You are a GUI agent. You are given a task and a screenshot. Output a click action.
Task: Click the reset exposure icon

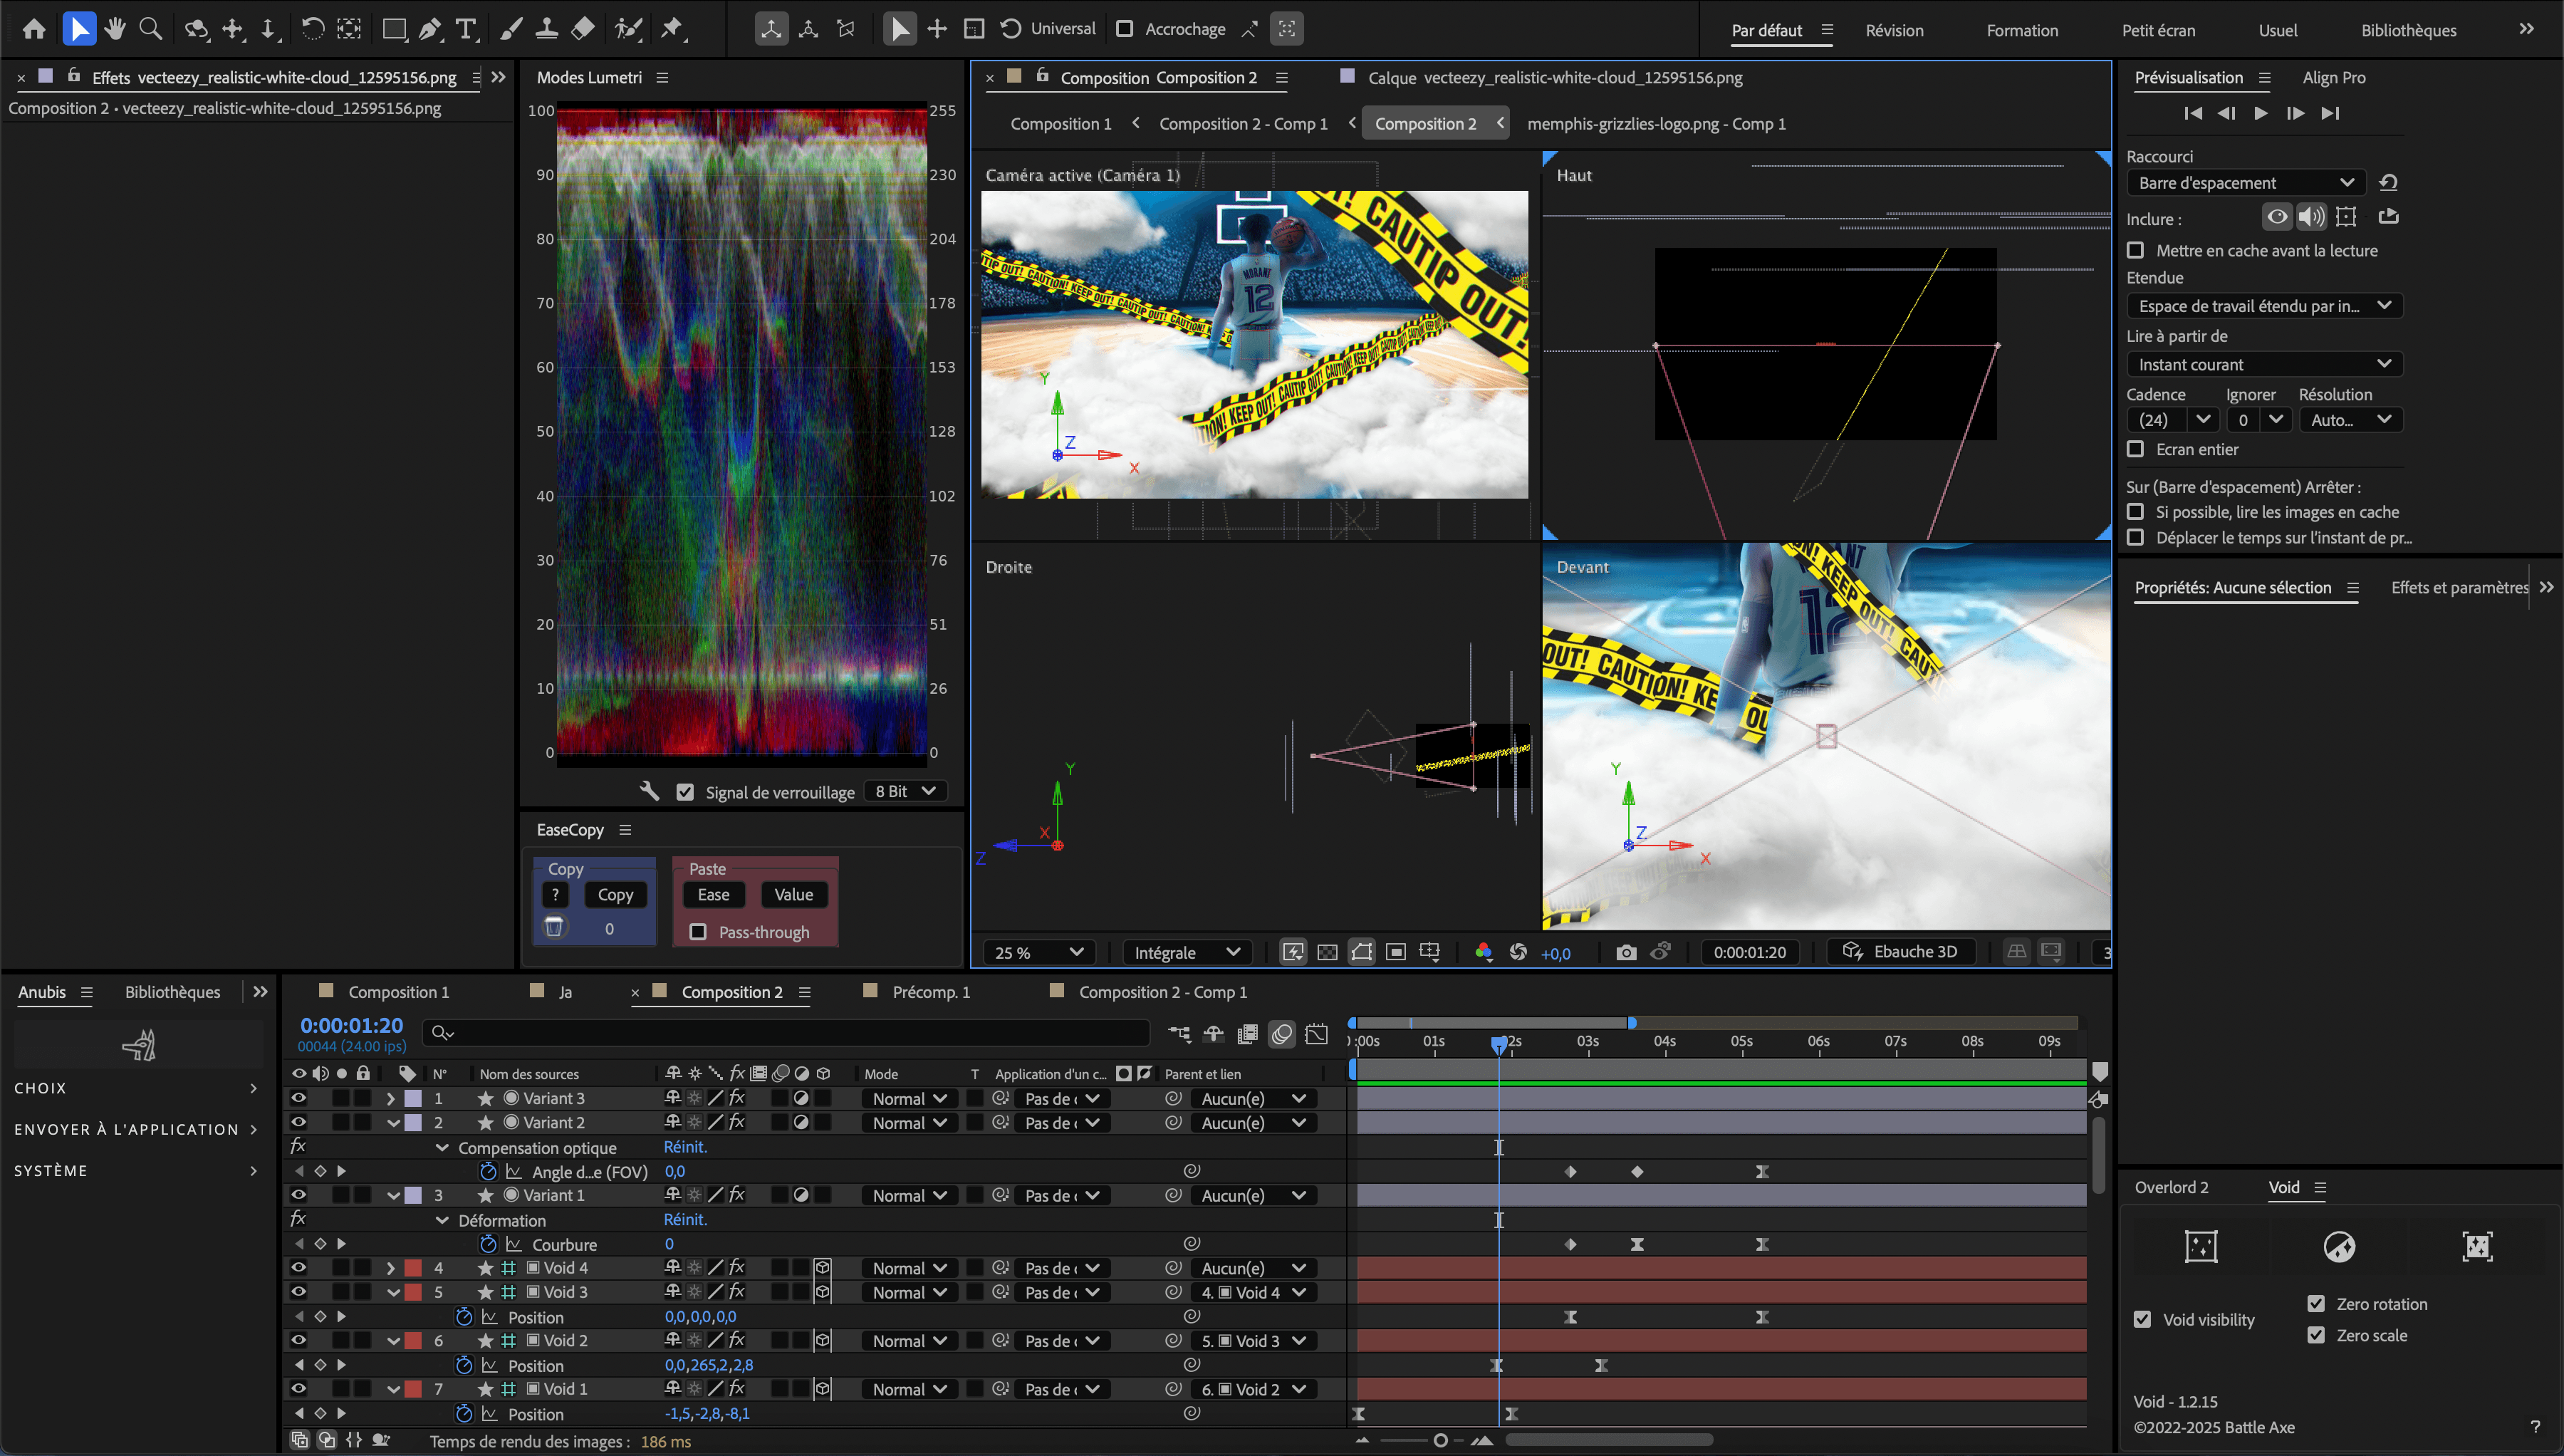[1518, 952]
